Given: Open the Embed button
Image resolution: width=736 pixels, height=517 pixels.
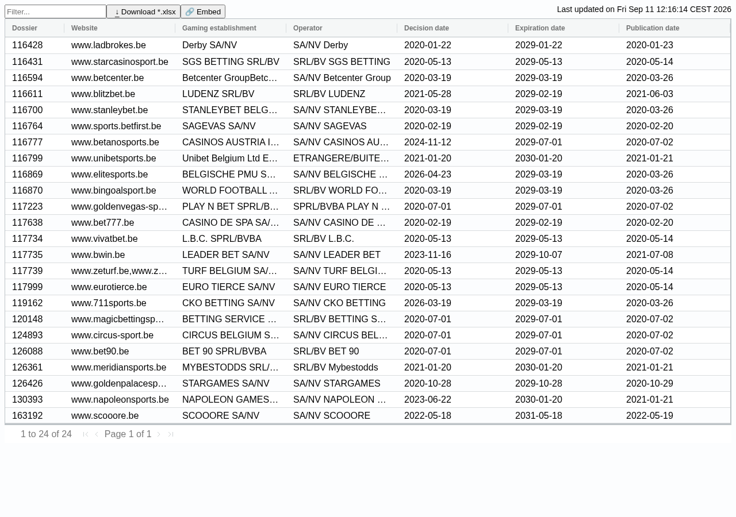Looking at the screenshot, I should point(203,11).
